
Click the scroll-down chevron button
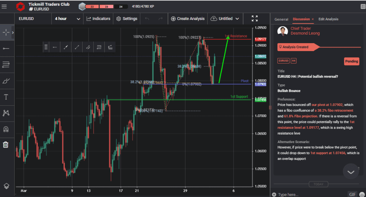point(351,172)
